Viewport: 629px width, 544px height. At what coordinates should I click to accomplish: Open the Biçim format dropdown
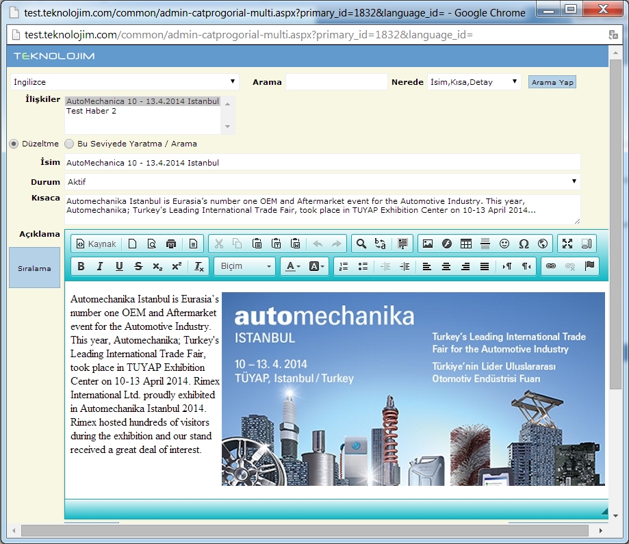(245, 266)
